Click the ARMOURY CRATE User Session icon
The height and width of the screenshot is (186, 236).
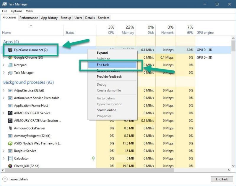(10, 121)
